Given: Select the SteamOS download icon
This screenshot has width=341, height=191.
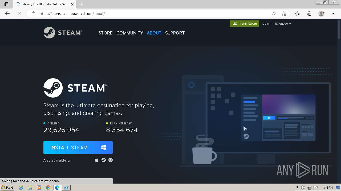Looking at the screenshot, I should click(x=104, y=160).
